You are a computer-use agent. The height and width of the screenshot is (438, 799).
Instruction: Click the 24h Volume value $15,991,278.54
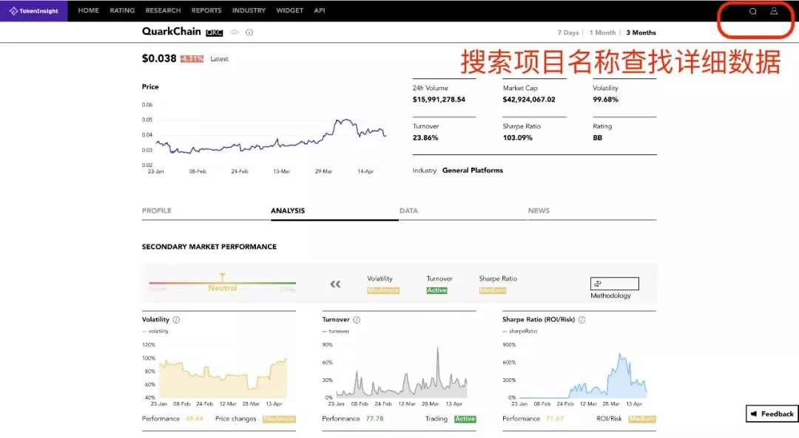pos(439,100)
